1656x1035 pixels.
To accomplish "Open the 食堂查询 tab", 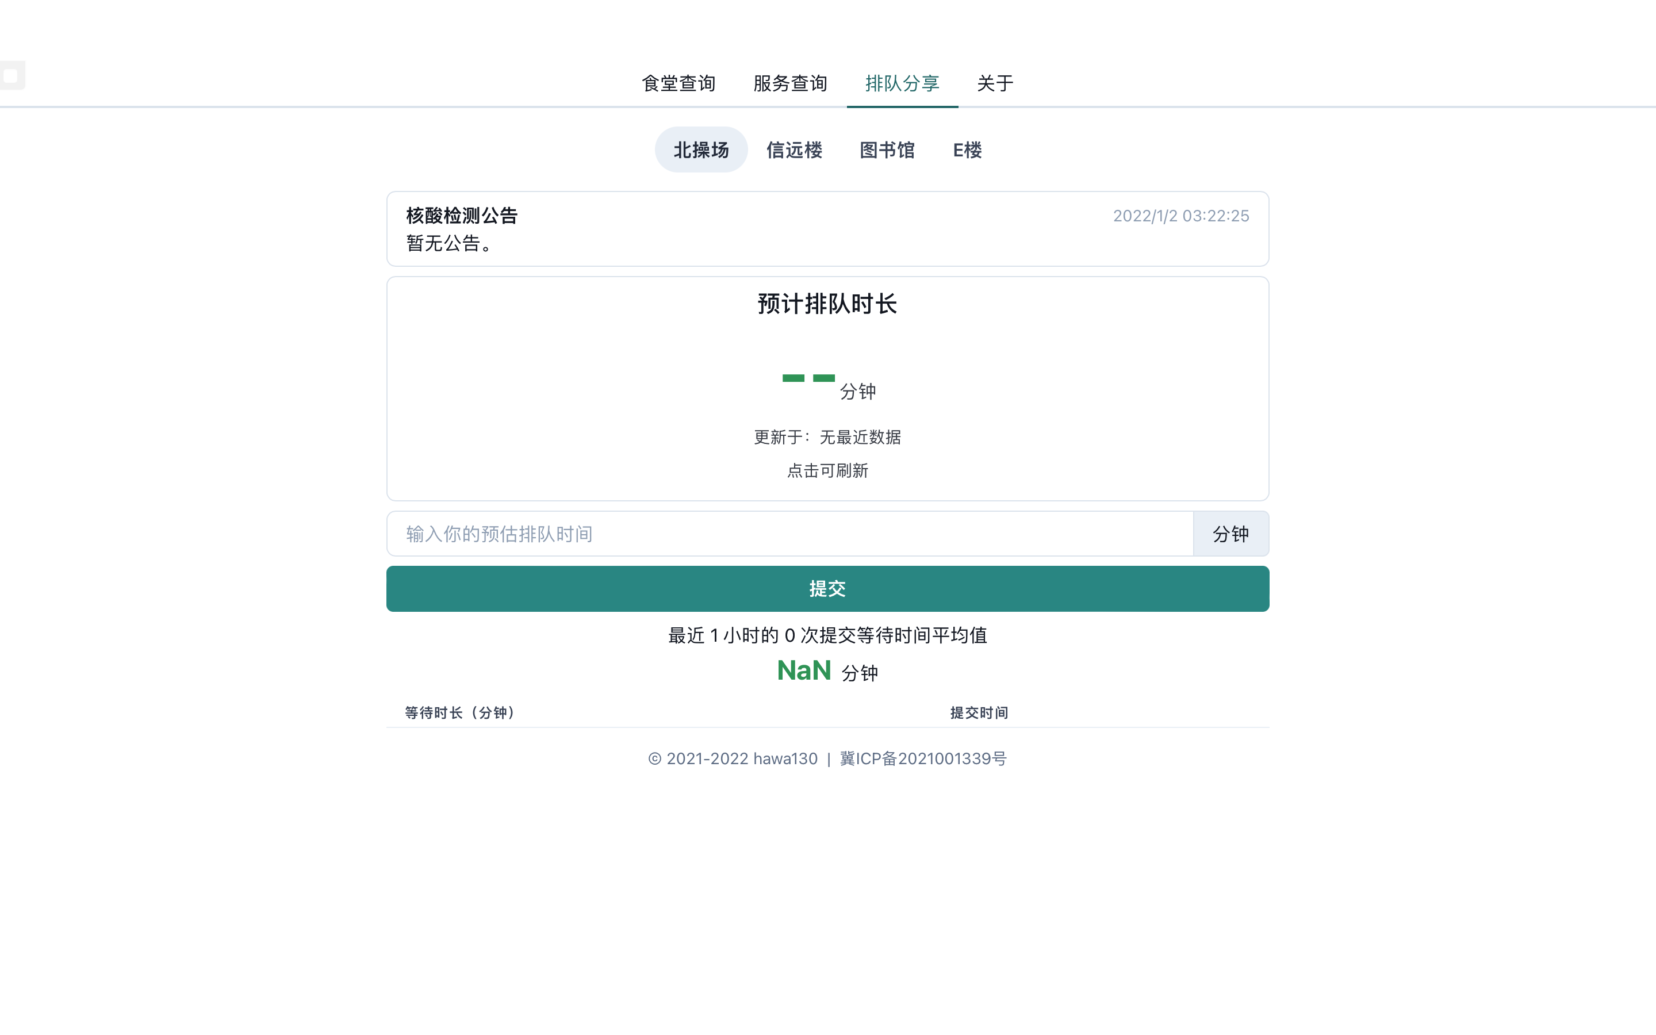I will (x=678, y=83).
